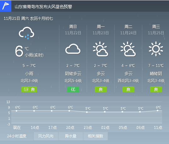Switch to the 相关指数 tab

click(x=95, y=136)
